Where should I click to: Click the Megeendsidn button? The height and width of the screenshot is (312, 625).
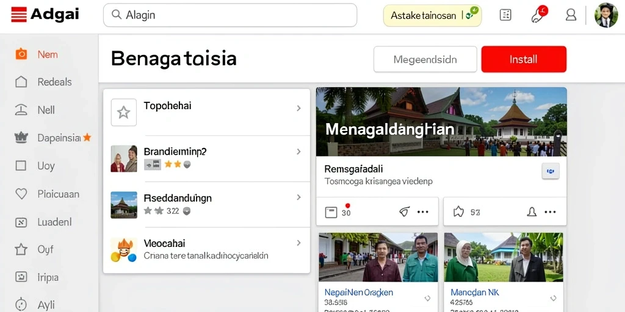[425, 59]
